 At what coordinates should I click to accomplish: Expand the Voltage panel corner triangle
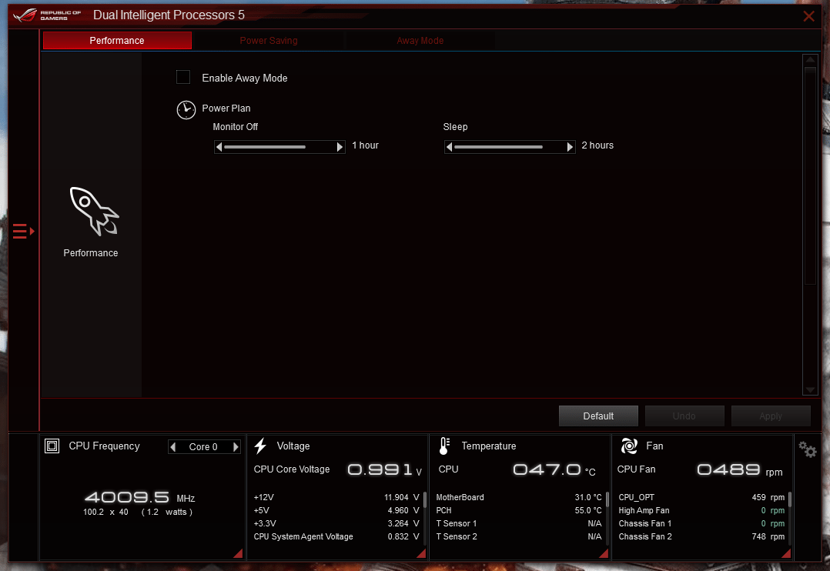tap(422, 553)
